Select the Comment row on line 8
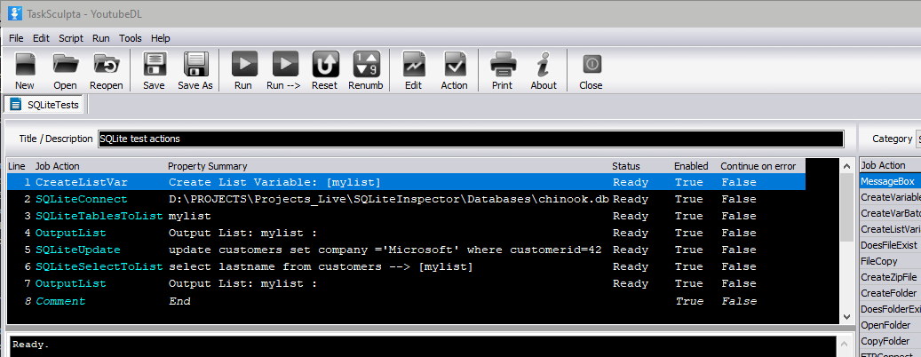This screenshot has height=357, width=921. click(406, 301)
